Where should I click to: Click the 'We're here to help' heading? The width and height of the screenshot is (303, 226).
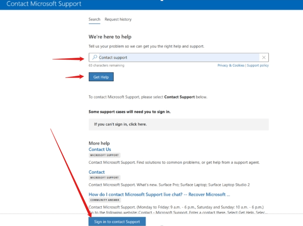[110, 36]
